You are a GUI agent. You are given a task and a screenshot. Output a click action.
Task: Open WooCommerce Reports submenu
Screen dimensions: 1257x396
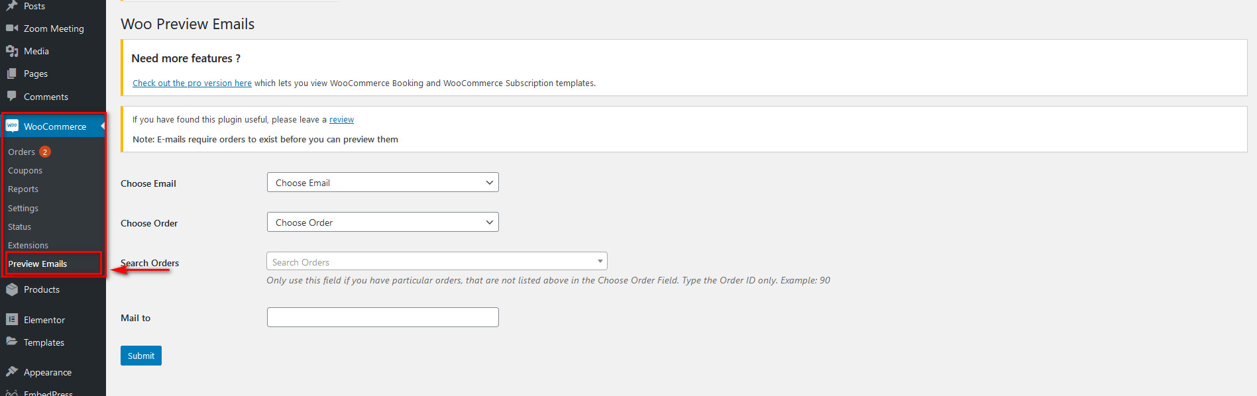point(23,189)
